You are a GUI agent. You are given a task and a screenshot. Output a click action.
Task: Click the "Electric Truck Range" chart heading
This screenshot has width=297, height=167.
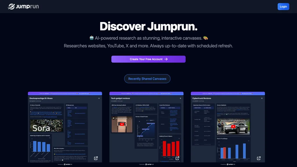[x=222, y=139]
